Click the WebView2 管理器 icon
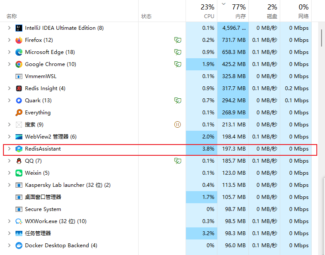The image size is (325, 255). (x=19, y=136)
